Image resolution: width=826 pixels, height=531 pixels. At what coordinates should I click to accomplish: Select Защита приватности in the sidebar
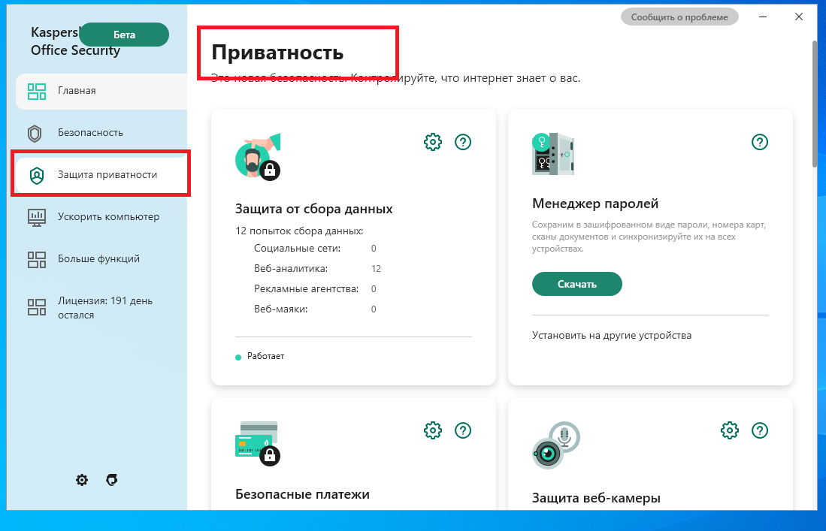101,175
